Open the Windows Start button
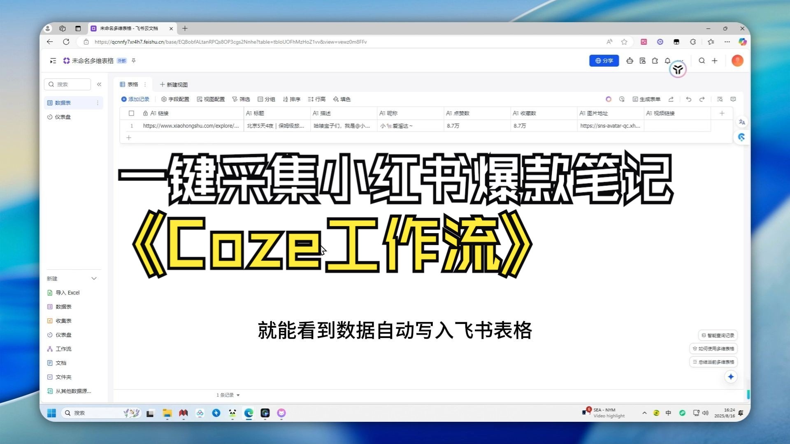 (51, 413)
